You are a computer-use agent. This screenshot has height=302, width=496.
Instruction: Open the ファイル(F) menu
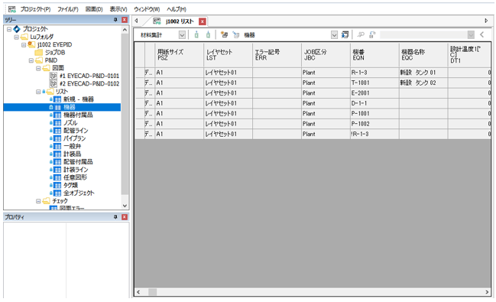(68, 9)
